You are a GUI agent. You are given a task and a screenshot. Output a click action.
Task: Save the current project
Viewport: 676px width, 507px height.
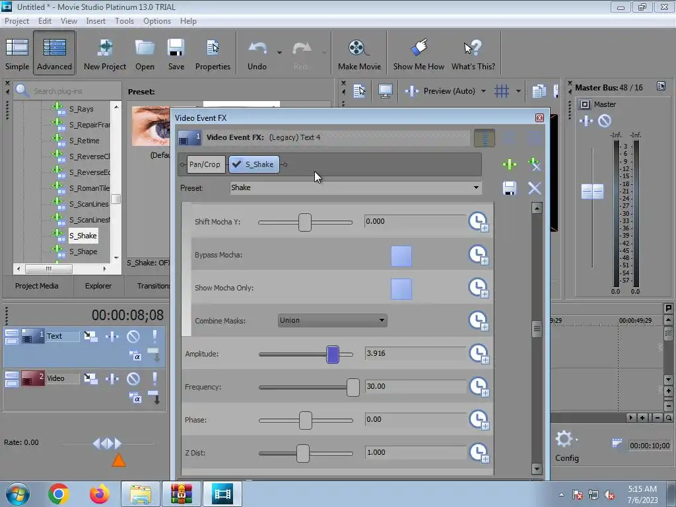pyautogui.click(x=176, y=54)
